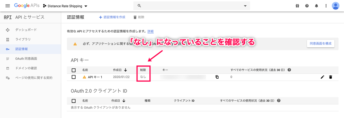344x118 pixels.
Task: Open the OAuth 同意画面 sidebar item
Action: pos(26,58)
